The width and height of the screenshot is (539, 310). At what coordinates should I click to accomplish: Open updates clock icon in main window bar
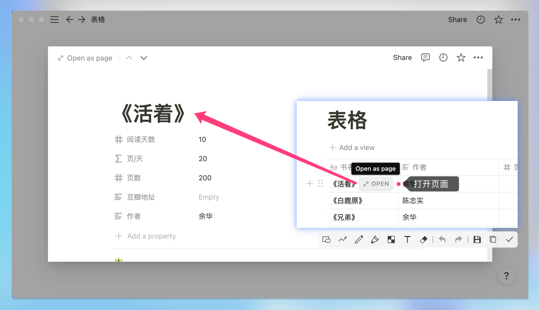481,19
